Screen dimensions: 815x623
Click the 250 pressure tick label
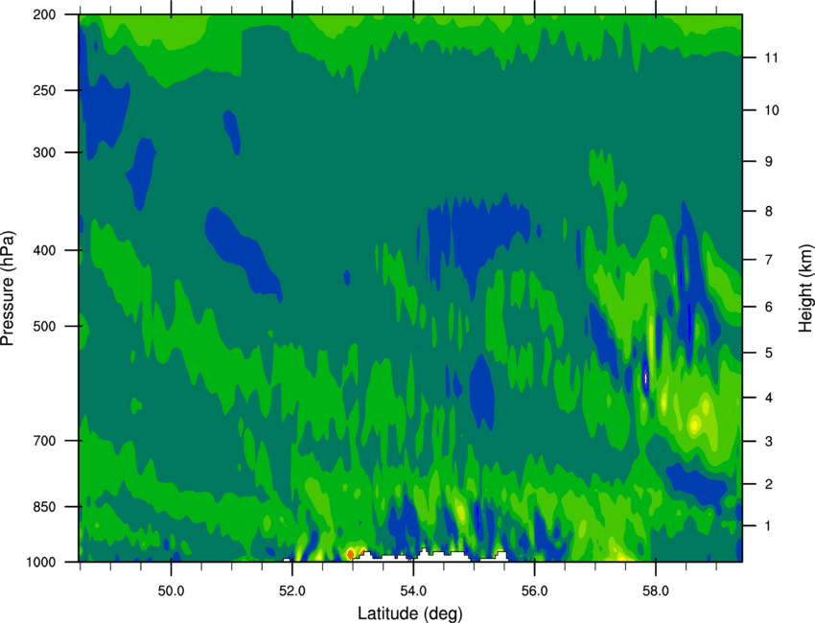tap(44, 90)
